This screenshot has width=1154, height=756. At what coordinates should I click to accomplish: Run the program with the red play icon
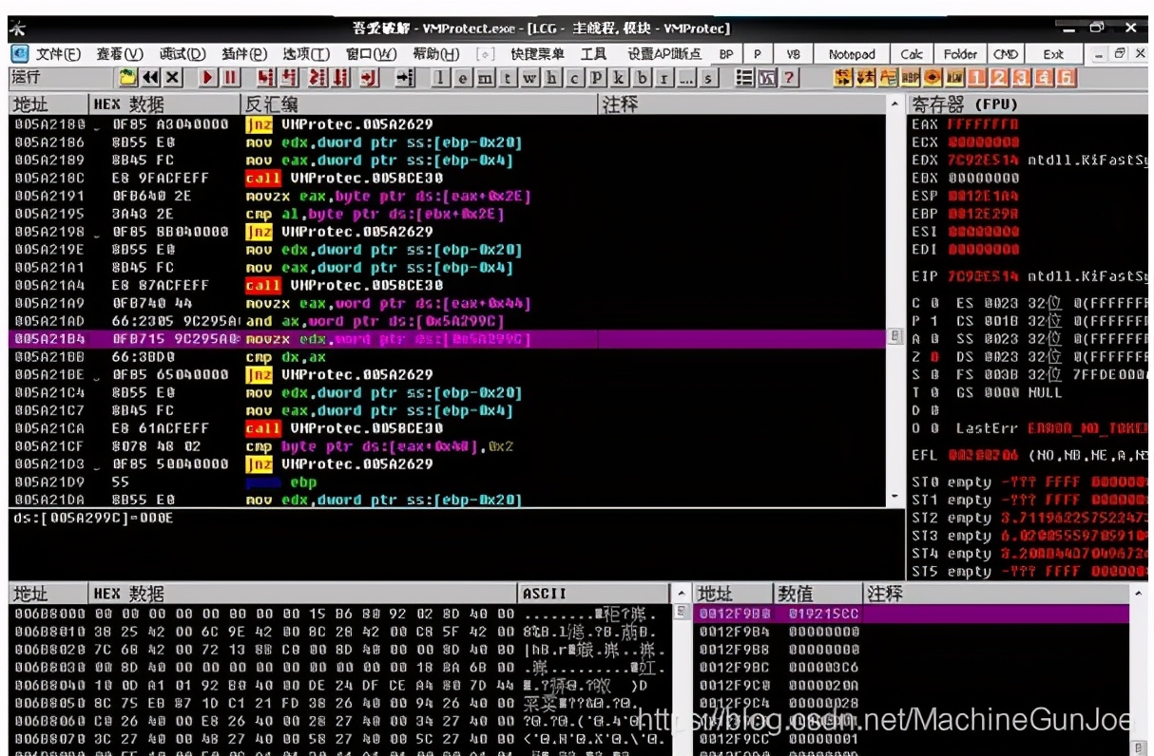[207, 78]
